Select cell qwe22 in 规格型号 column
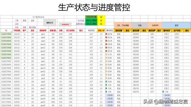The width and height of the screenshot is (191, 107). [43, 106]
